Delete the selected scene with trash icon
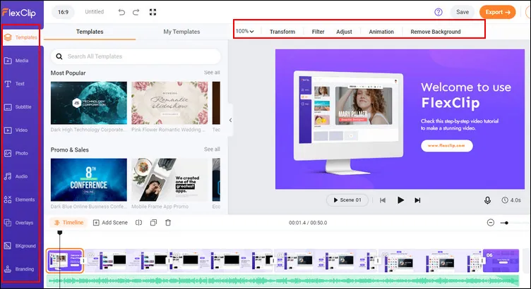The height and width of the screenshot is (289, 531). pyautogui.click(x=168, y=223)
